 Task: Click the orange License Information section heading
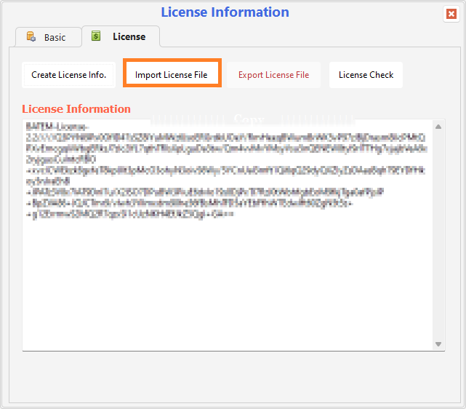point(76,108)
